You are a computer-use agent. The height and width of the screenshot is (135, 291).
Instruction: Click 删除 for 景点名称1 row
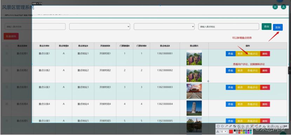click(x=265, y=54)
